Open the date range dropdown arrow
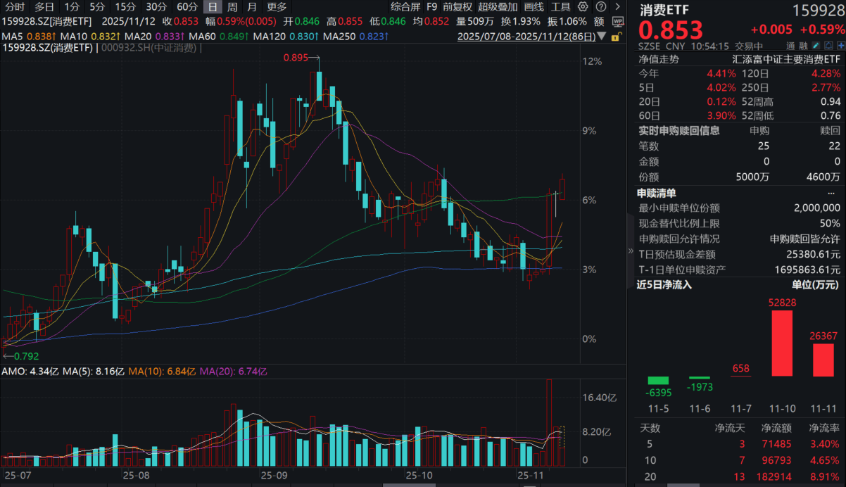Screen dimensions: 846x487 tap(602, 35)
